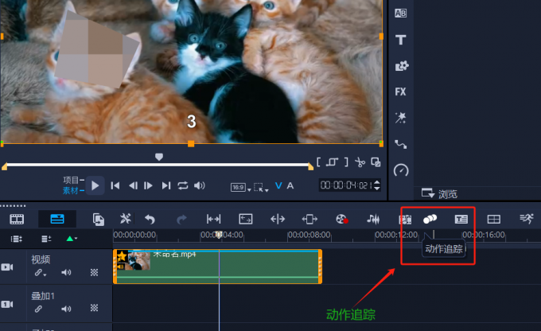Viewport: 541px width, 331px height.
Task: Switch to timeline view
Action: (x=57, y=219)
